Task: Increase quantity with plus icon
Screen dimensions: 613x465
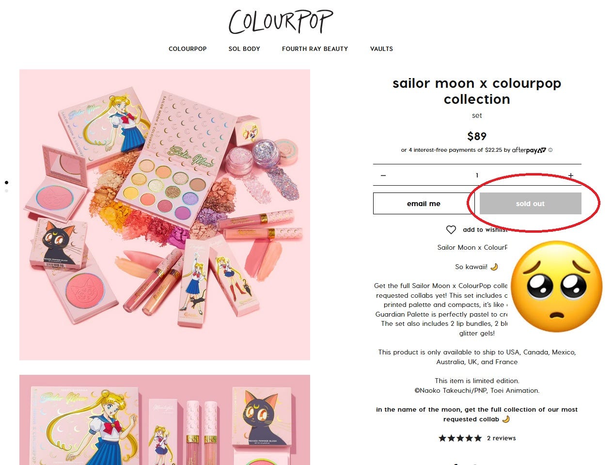Action: tap(571, 175)
